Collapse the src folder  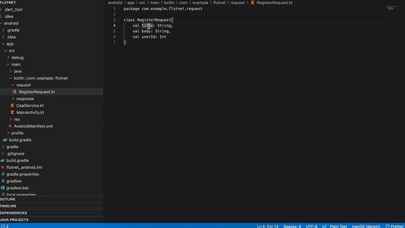tap(11, 51)
